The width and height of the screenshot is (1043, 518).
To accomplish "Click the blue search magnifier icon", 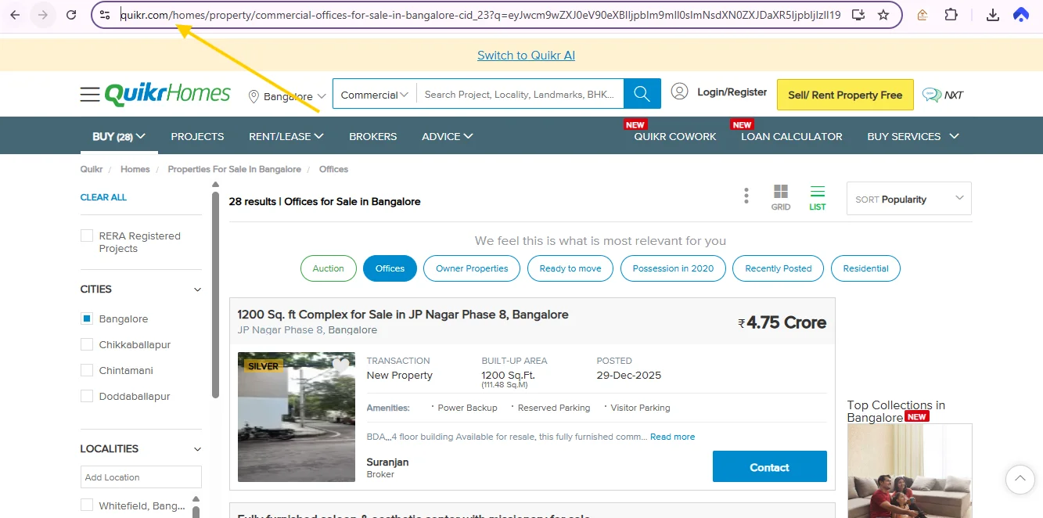I will tap(642, 93).
